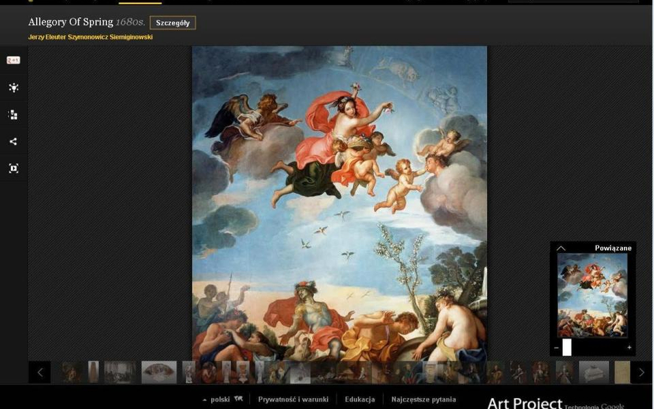Viewport: 654px width, 409px height.
Task: Open the Szczegóły details button
Action: tap(172, 23)
